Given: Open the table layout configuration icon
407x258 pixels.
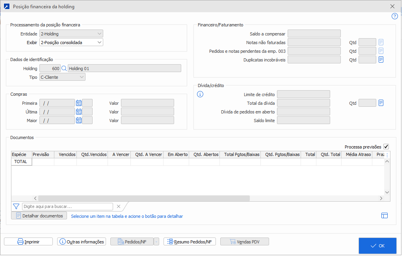Looking at the screenshot, I should 385,215.
